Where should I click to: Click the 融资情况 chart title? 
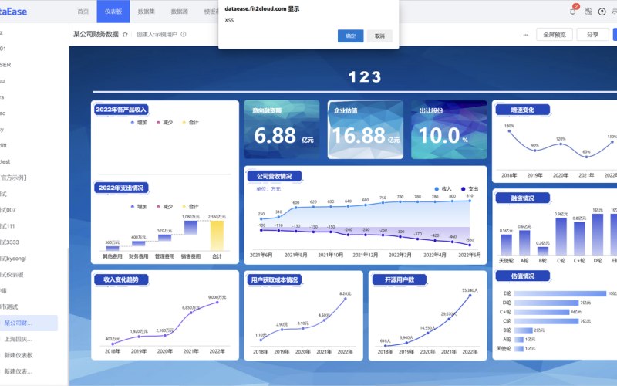pos(523,198)
